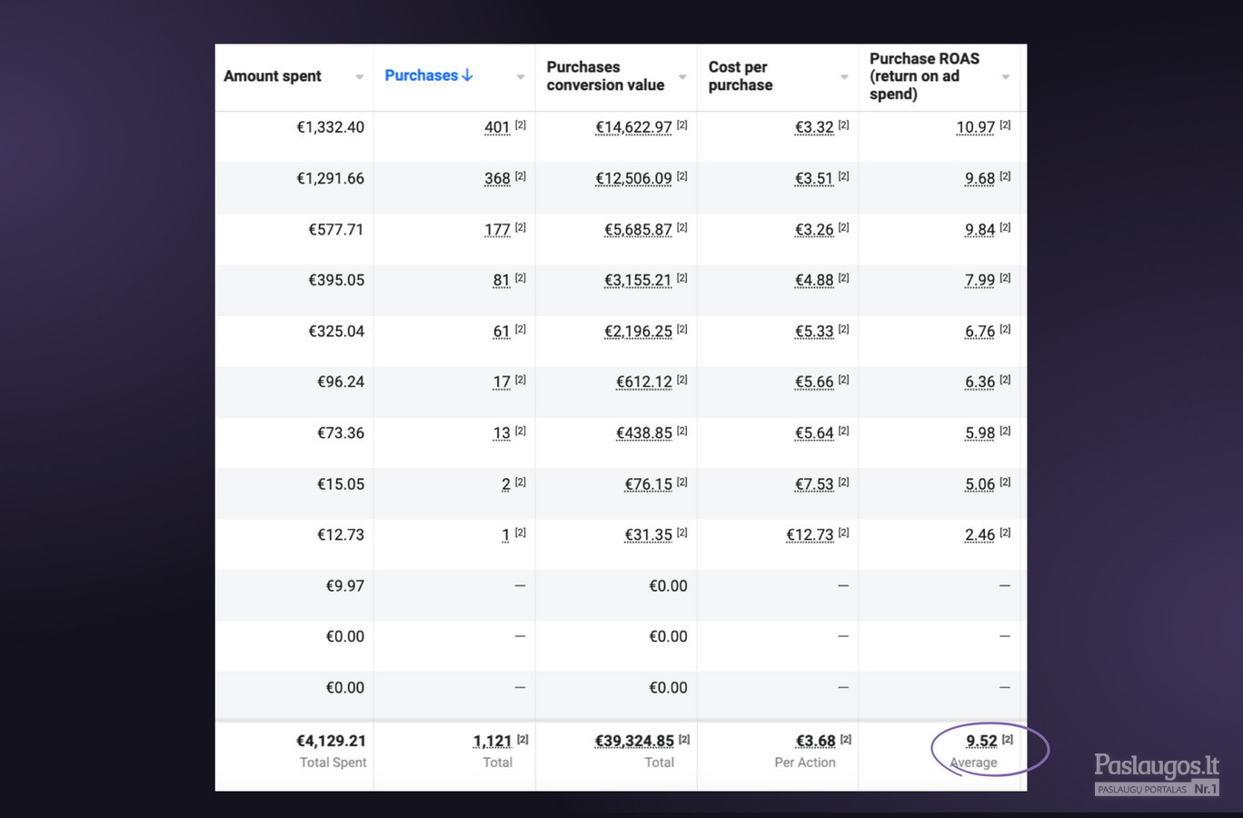The image size is (1243, 818).
Task: Open the Purchases column dropdown arrow
Action: [521, 77]
